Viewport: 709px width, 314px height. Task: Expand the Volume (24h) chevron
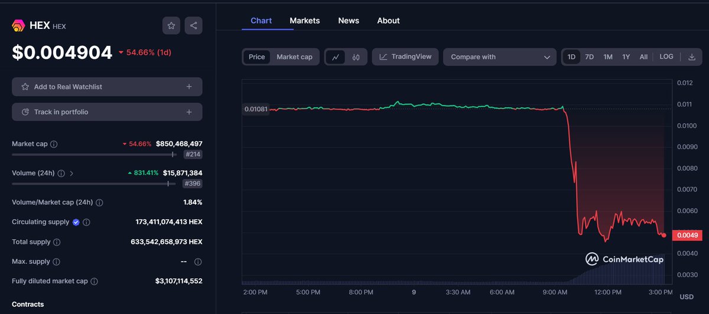pos(72,173)
